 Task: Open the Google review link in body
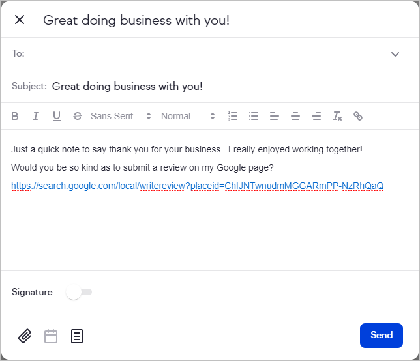coord(198,186)
